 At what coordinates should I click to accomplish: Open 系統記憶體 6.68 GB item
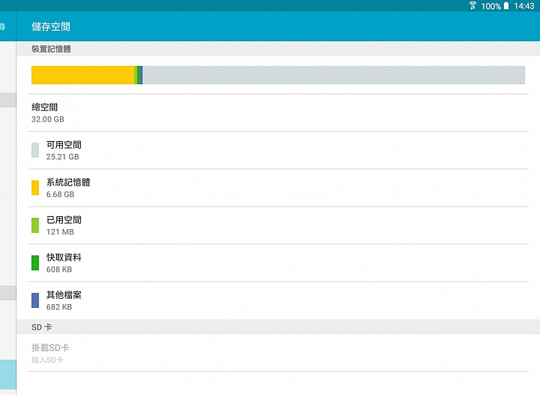[x=278, y=188]
